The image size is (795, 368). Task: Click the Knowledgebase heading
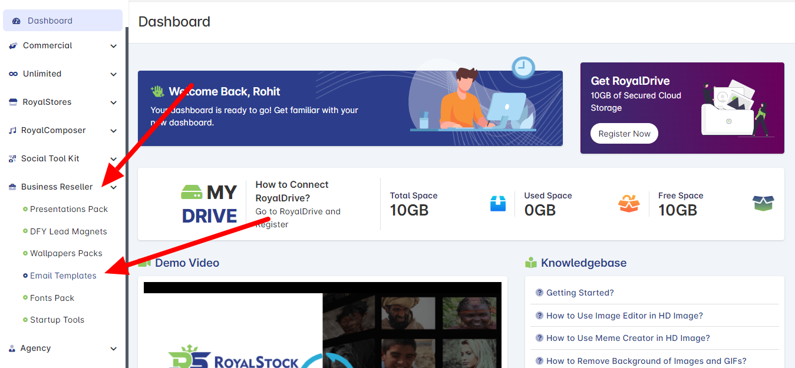[x=583, y=263]
